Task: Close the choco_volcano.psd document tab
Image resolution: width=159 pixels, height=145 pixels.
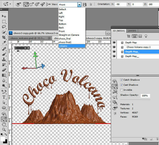Action: 49,38
